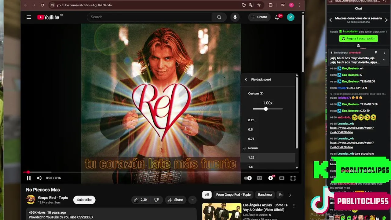Open first Leander_xd YouTube link in chat
The width and height of the screenshot is (391, 220).
pyautogui.click(x=352, y=130)
